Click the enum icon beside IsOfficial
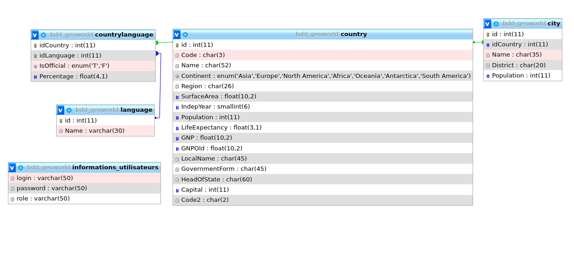574x259 pixels. click(35, 66)
